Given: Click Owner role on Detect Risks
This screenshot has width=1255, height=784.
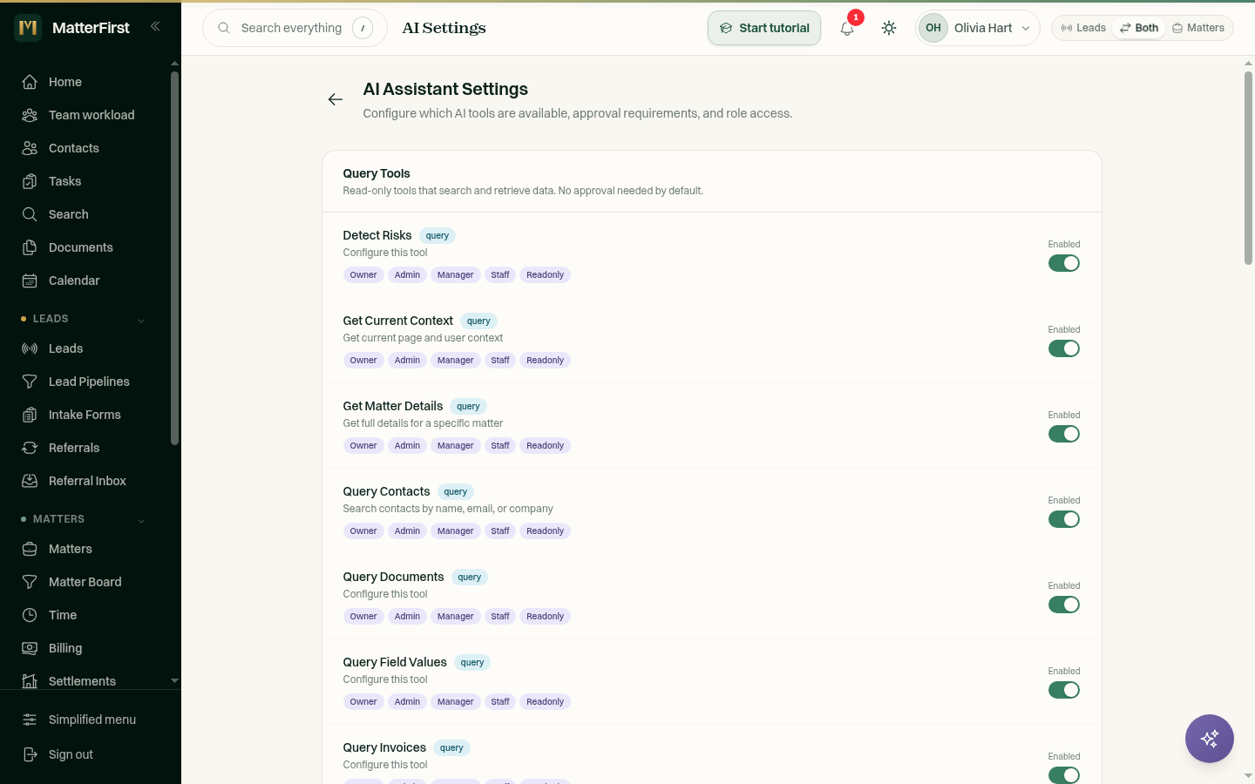Looking at the screenshot, I should coord(363,274).
